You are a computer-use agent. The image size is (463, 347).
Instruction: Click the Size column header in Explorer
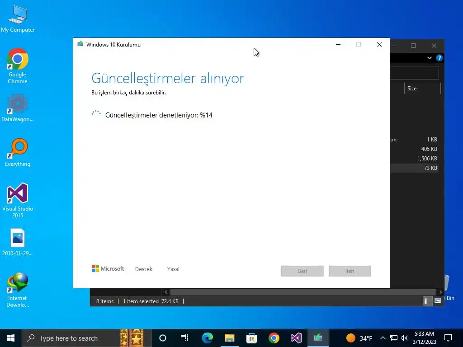click(422, 89)
